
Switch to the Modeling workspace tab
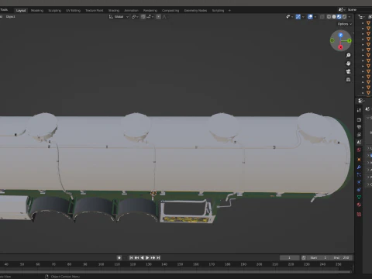click(37, 11)
